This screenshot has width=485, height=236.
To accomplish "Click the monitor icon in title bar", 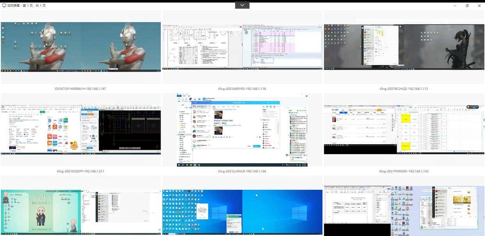I will 4,6.
